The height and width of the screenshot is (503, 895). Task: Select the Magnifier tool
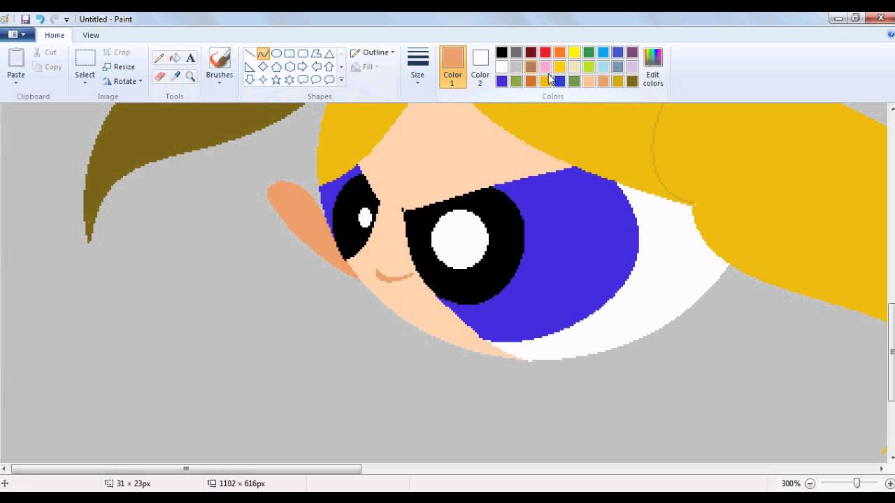190,77
